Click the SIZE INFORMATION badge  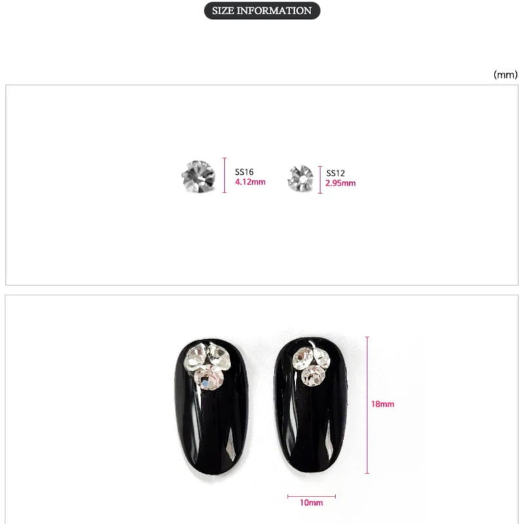click(x=262, y=10)
